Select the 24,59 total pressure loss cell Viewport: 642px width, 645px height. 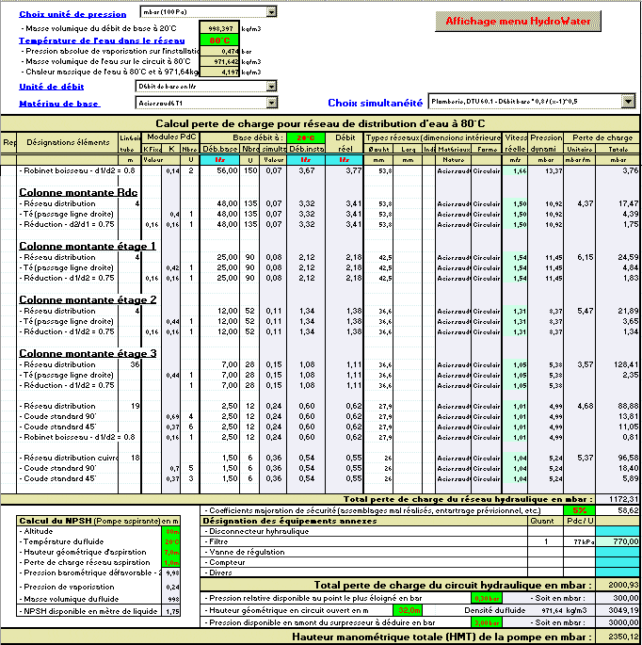point(618,257)
